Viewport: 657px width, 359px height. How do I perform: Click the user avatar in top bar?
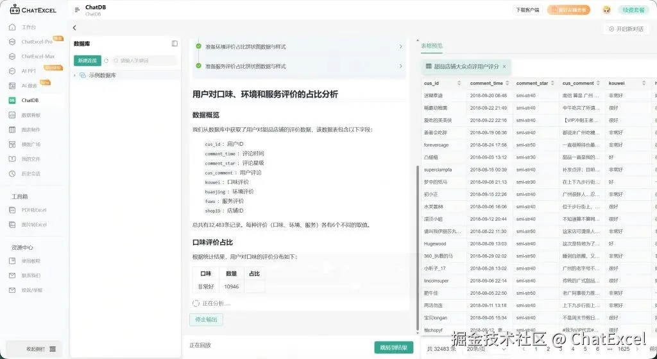[606, 10]
